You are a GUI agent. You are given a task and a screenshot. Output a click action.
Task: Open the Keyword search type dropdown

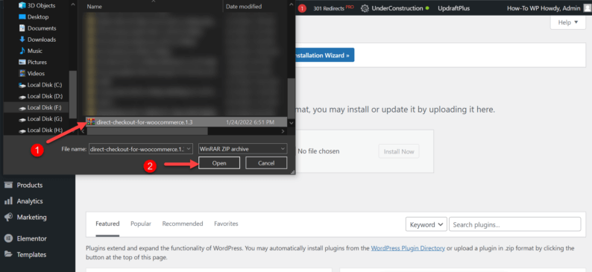(426, 224)
